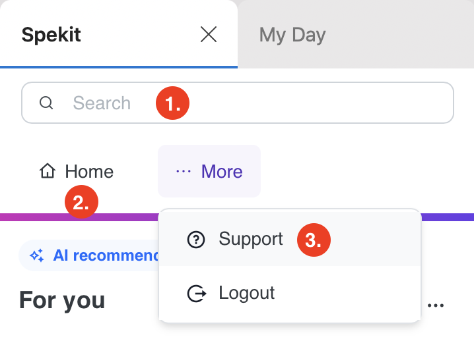Screen dimensions: 474x341
Task: Select the Spekit tab title
Action: point(51,35)
